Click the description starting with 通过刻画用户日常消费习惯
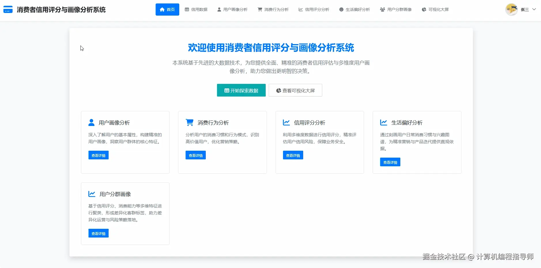This screenshot has height=268, width=541. (417, 141)
